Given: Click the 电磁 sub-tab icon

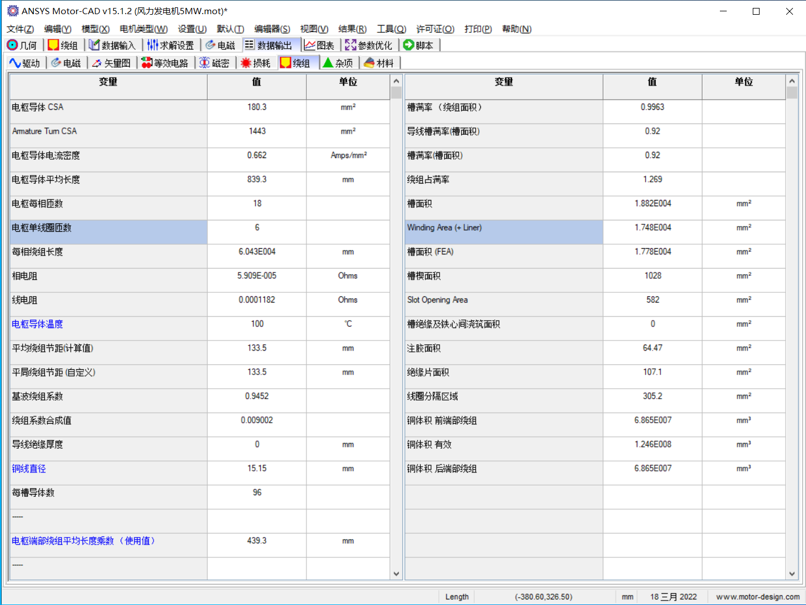Looking at the screenshot, I should (56, 63).
